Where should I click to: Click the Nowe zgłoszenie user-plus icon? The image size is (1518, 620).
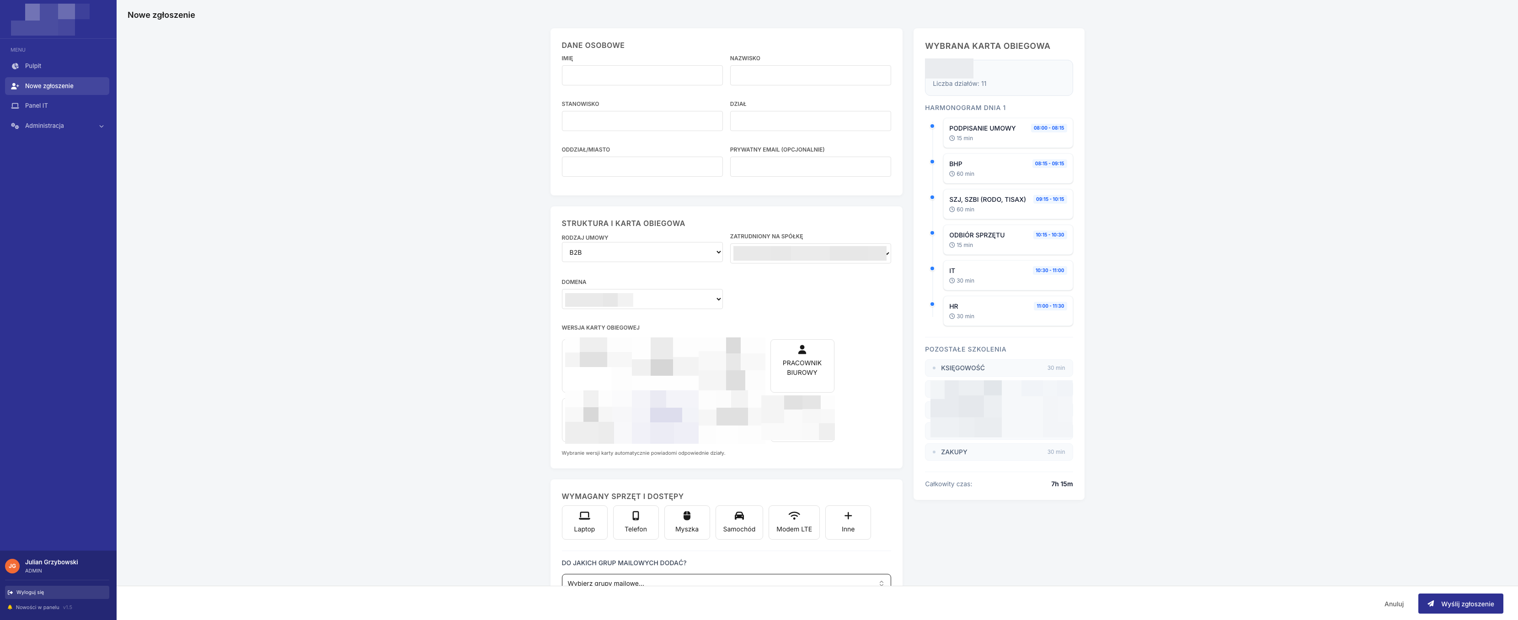[x=16, y=86]
